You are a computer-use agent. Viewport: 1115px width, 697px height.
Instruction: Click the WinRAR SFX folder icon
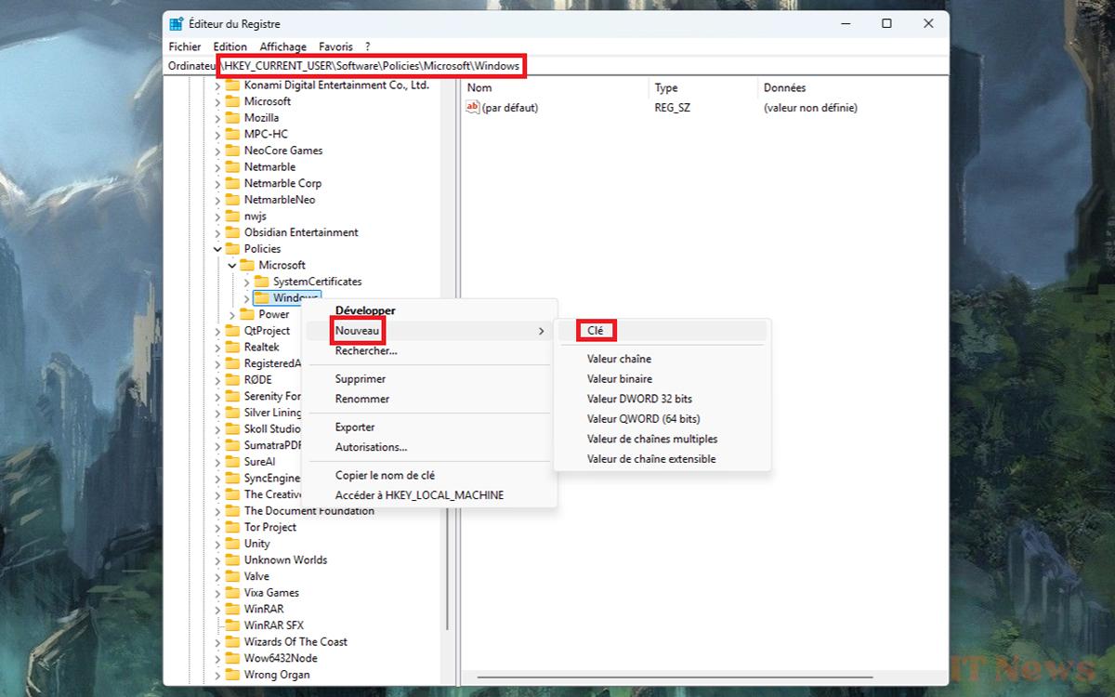tap(232, 625)
